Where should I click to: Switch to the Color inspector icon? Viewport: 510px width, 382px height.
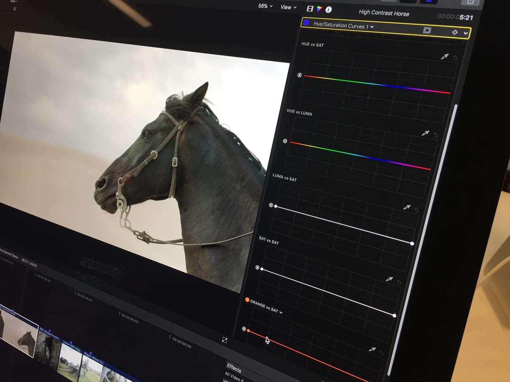(x=319, y=9)
